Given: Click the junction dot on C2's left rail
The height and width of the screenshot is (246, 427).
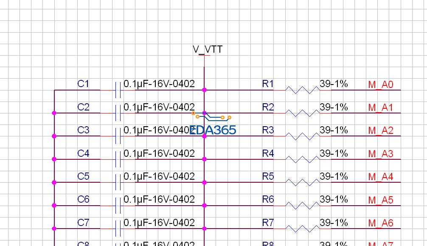Looking at the screenshot, I should pyautogui.click(x=54, y=113).
